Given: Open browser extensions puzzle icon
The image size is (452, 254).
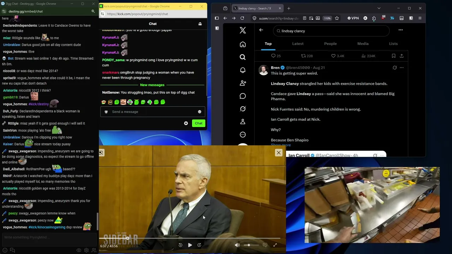Looking at the screenshot, I should pyautogui.click(x=374, y=18).
